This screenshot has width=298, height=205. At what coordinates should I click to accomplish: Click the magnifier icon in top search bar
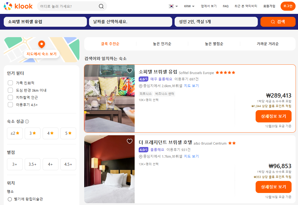coord(101,6)
